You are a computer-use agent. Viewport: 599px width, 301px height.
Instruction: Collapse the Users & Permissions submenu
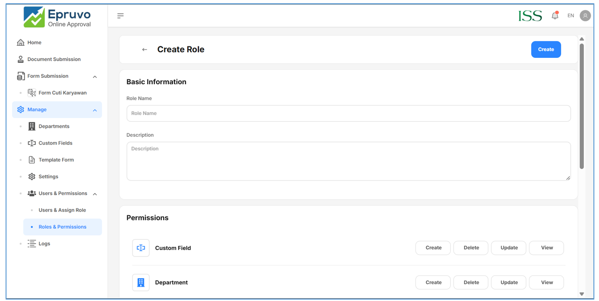(x=95, y=194)
